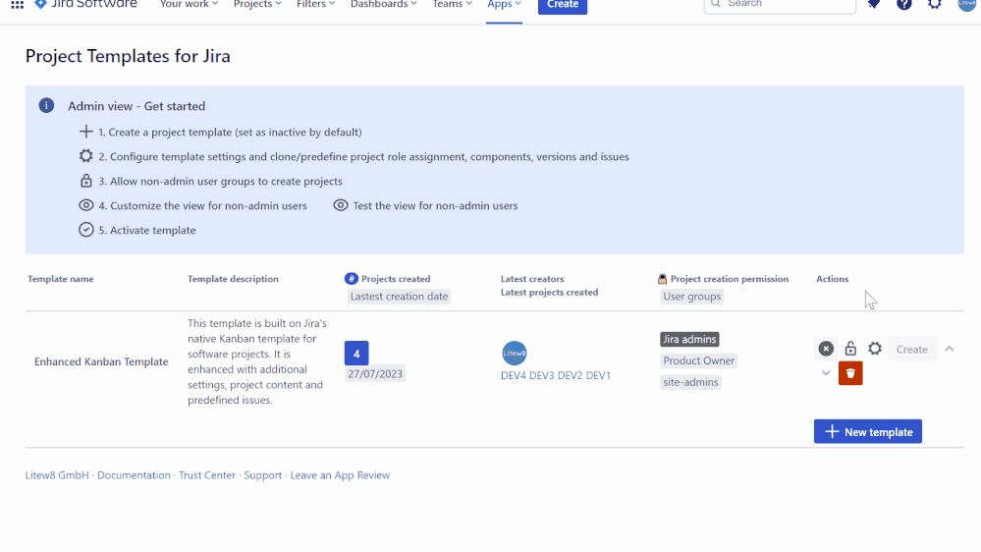Click the Template name column header
The image size is (981, 552).
pos(61,279)
